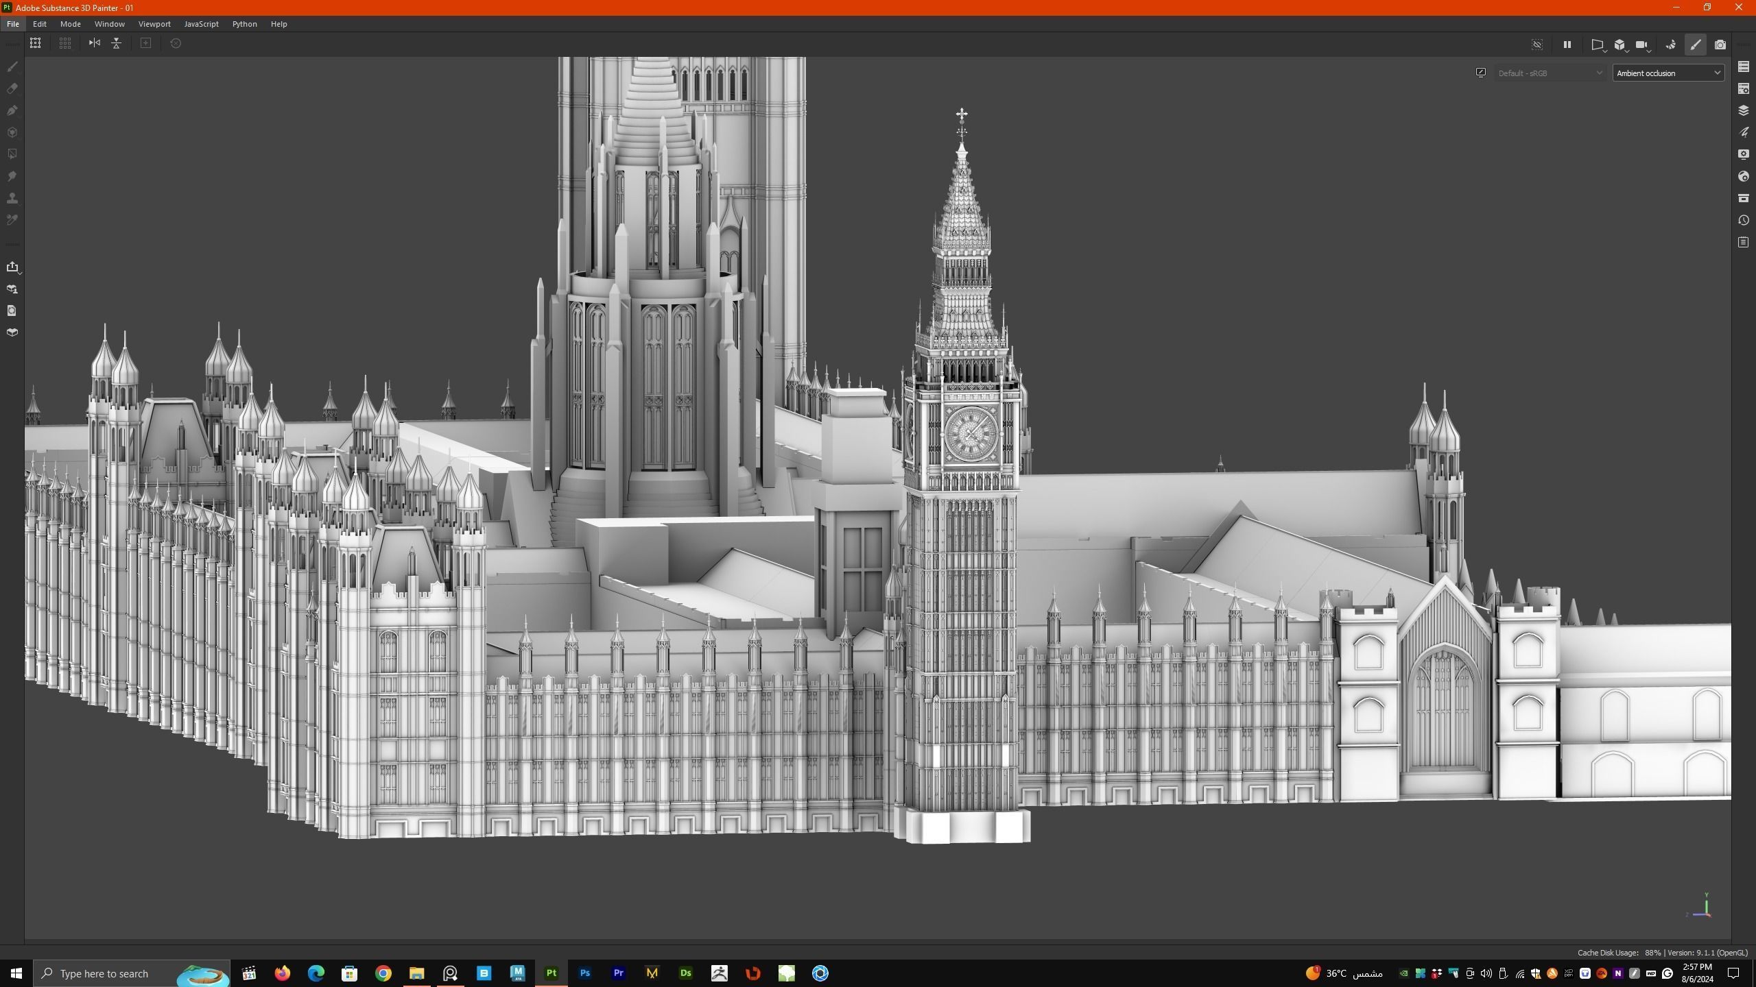Viewport: 1756px width, 987px height.
Task: Open the Default - sRGB color profile dropdown
Action: [x=1550, y=73]
